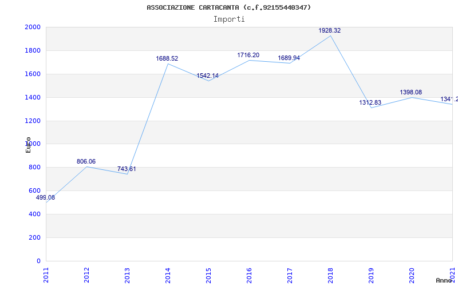Click the 499.08 data label
The image size is (458, 286).
coord(46,197)
